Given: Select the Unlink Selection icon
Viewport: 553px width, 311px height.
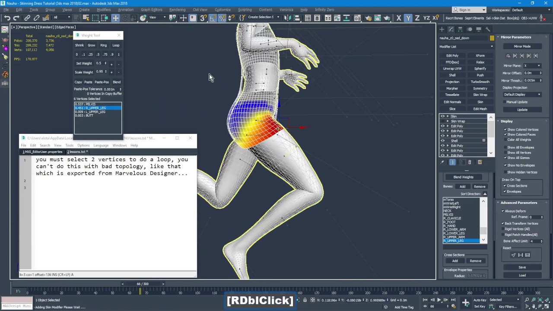Looking at the screenshot, I should coord(37,18).
